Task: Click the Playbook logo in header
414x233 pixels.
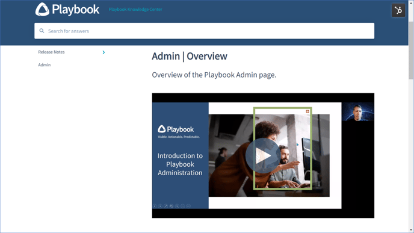Action: pos(67,10)
